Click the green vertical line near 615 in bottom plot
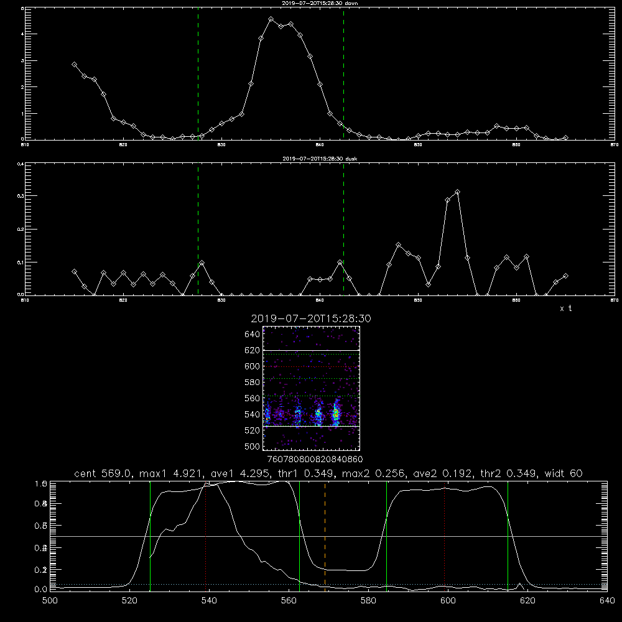Screen dimensions: 622x622 click(x=508, y=536)
